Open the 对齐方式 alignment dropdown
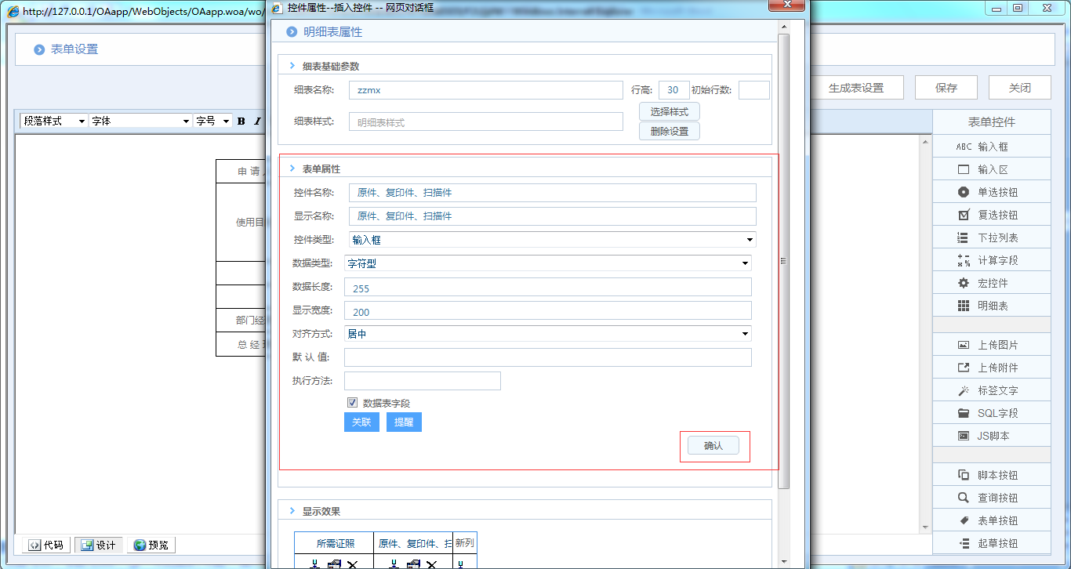1071x569 pixels. pos(745,333)
